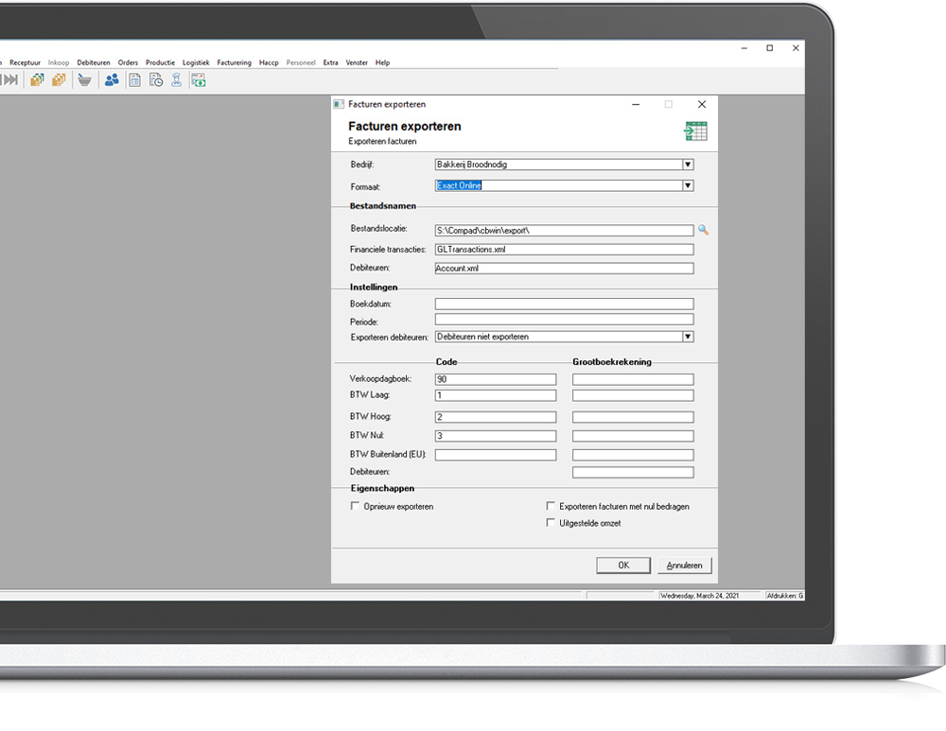
Task: Click the Financiele transacties filename field
Action: pyautogui.click(x=564, y=249)
